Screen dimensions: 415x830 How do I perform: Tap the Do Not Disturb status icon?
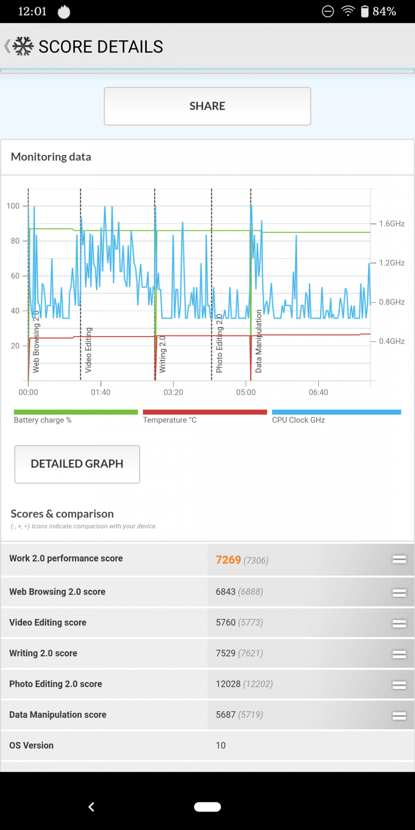[328, 11]
